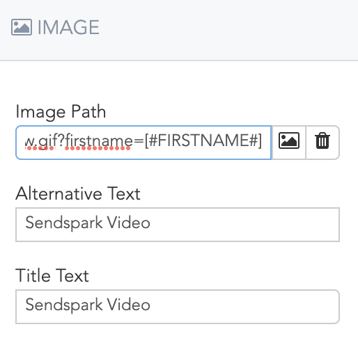This screenshot has width=358, height=345.
Task: Select the IMAGE panel header title
Action: [68, 27]
